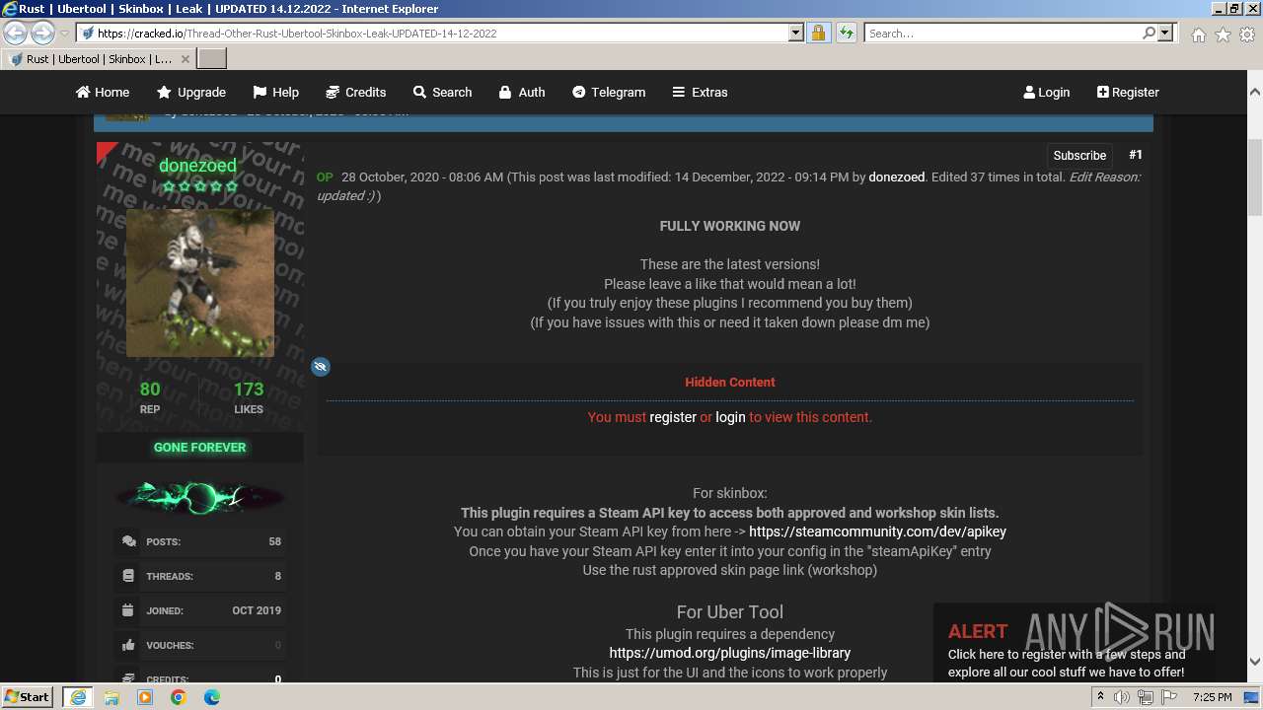Open the recent pages dropdown arrow
The height and width of the screenshot is (710, 1263).
(x=64, y=34)
